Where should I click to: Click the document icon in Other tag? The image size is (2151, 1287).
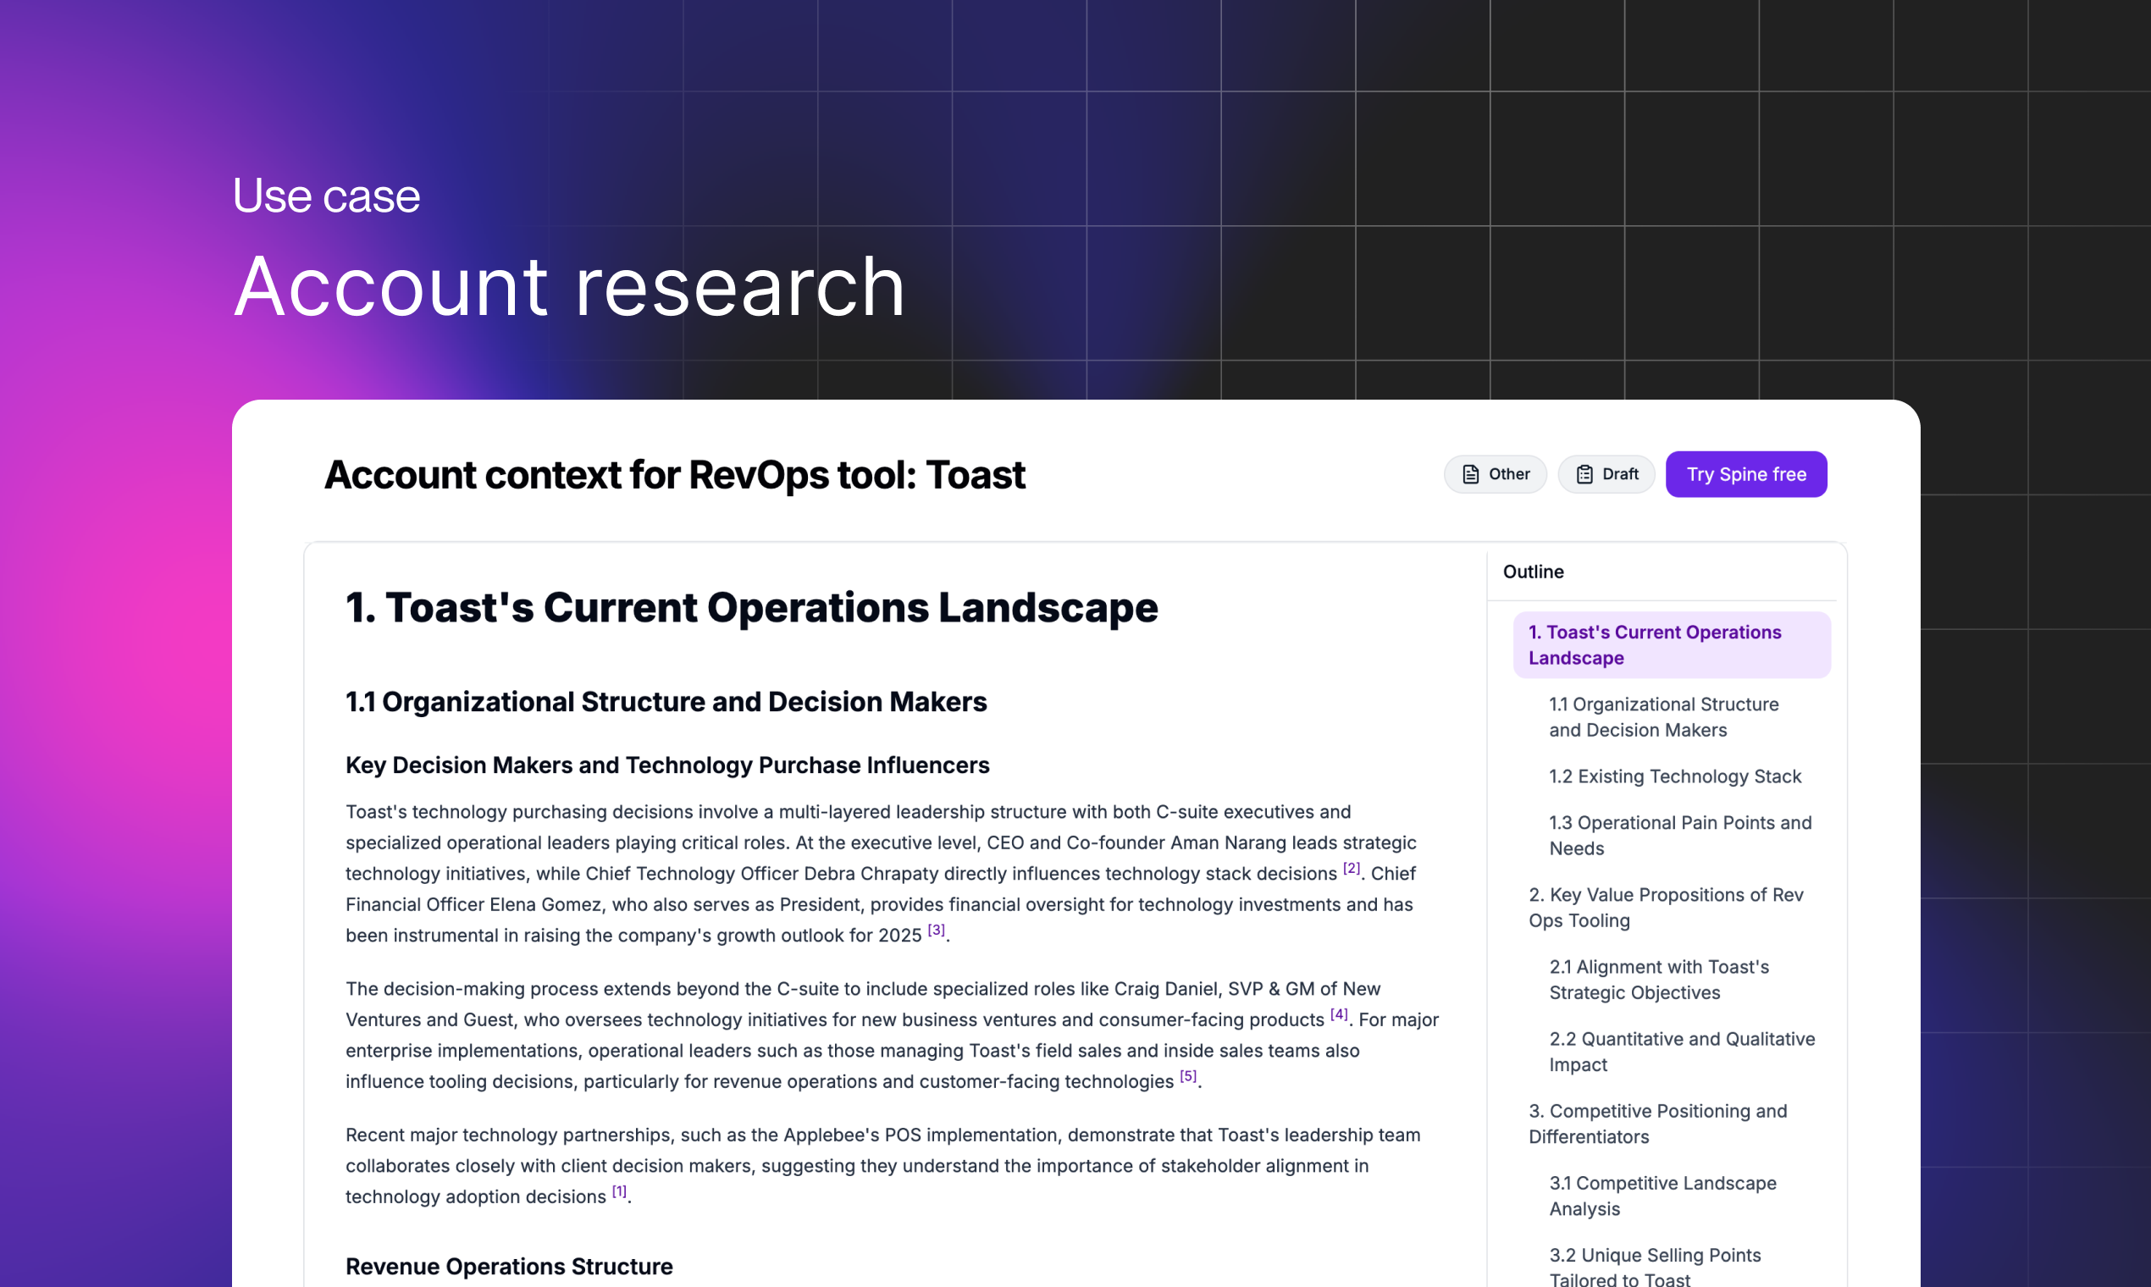[x=1470, y=474]
